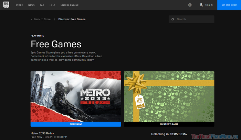Click the PLAY MORE label
Screen dimensions: 241x140
click(x=37, y=36)
